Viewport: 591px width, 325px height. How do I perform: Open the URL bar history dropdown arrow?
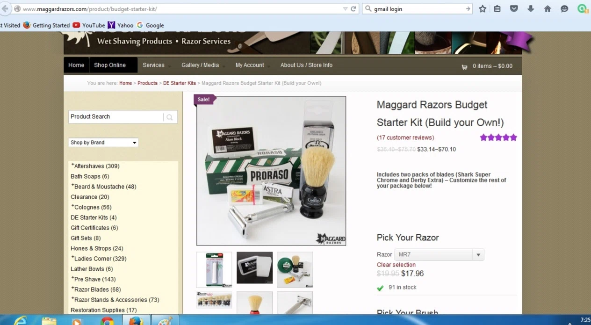tap(345, 9)
